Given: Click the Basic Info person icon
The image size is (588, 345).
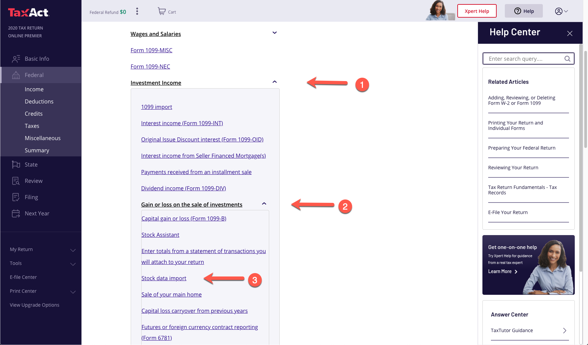Looking at the screenshot, I should pos(16,59).
